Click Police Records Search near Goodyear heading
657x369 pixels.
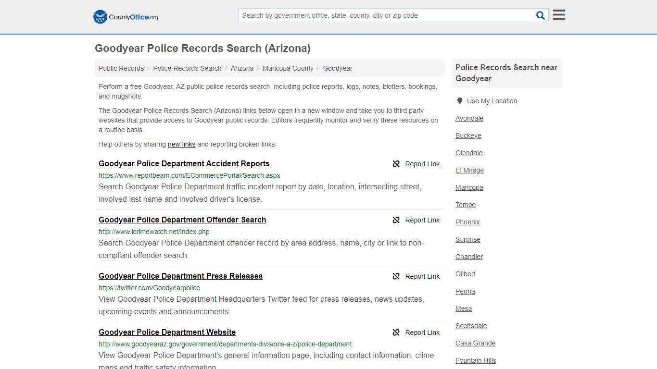pyautogui.click(x=506, y=73)
